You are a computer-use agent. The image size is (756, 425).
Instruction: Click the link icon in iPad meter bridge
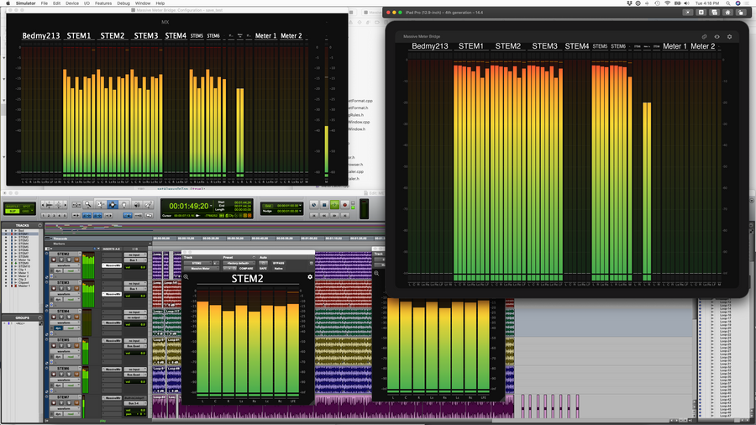click(705, 37)
